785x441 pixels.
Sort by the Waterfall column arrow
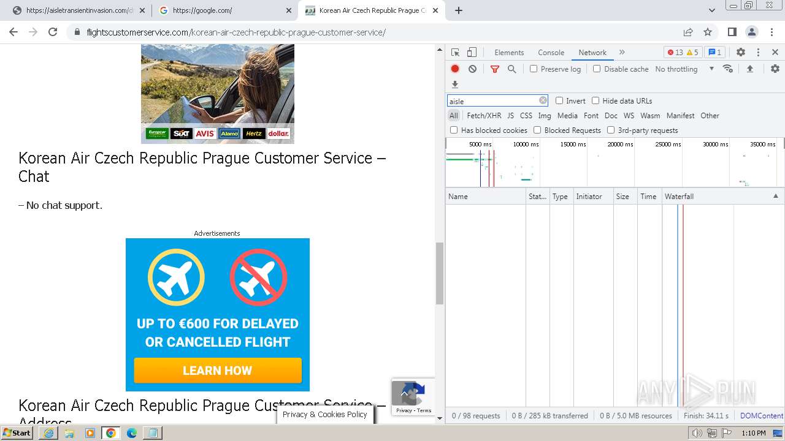pyautogui.click(x=775, y=196)
